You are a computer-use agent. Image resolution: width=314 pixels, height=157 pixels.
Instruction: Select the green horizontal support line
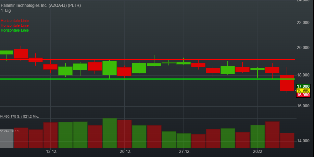(x=147, y=79)
